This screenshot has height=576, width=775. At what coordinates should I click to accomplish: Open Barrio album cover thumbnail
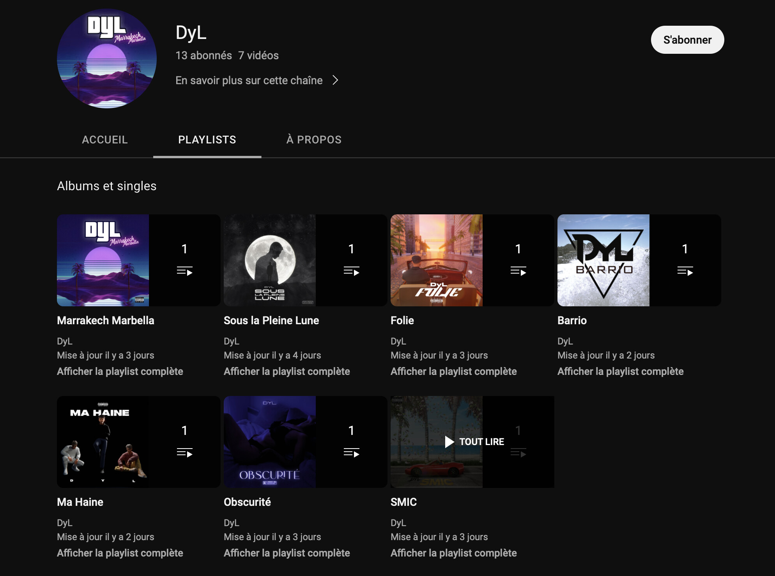pos(603,260)
